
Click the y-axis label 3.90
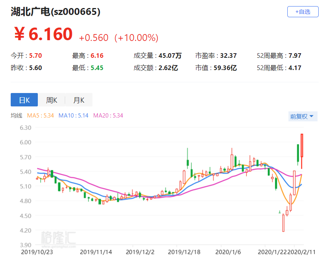26,245
